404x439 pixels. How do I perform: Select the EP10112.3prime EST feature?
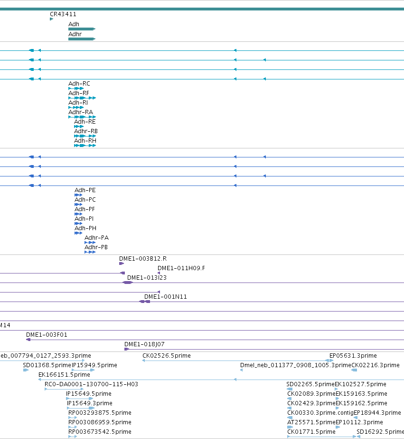click(338, 427)
